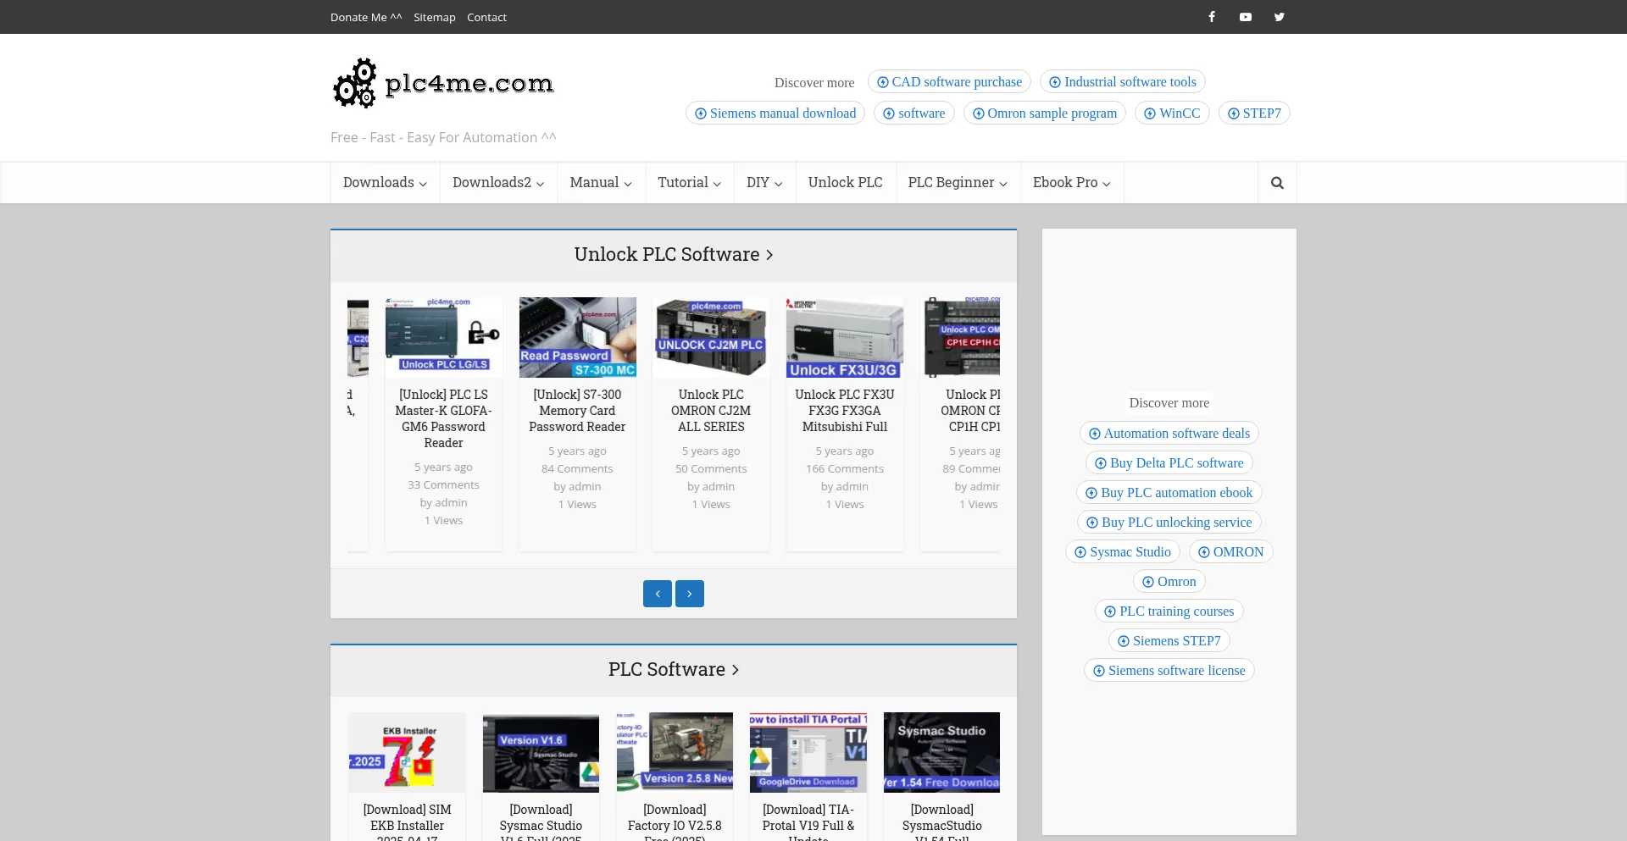Image resolution: width=1627 pixels, height=841 pixels.
Task: Click the CAD software purchase tag
Action: 949,82
